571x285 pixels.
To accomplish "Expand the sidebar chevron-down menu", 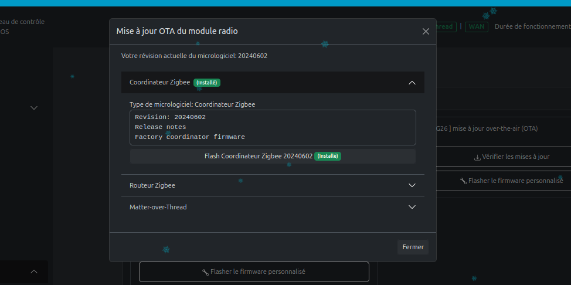I will [34, 108].
